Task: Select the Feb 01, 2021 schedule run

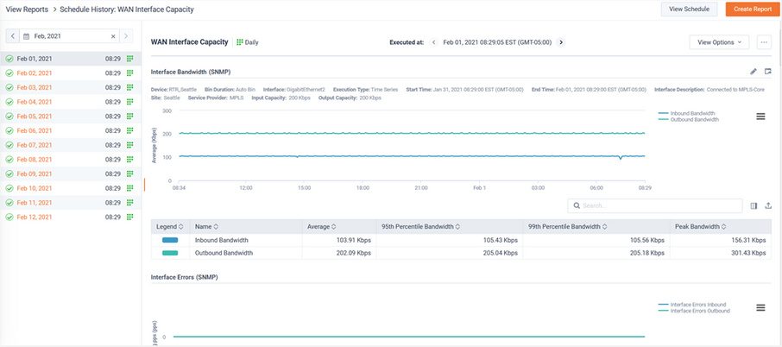Action: click(70, 59)
